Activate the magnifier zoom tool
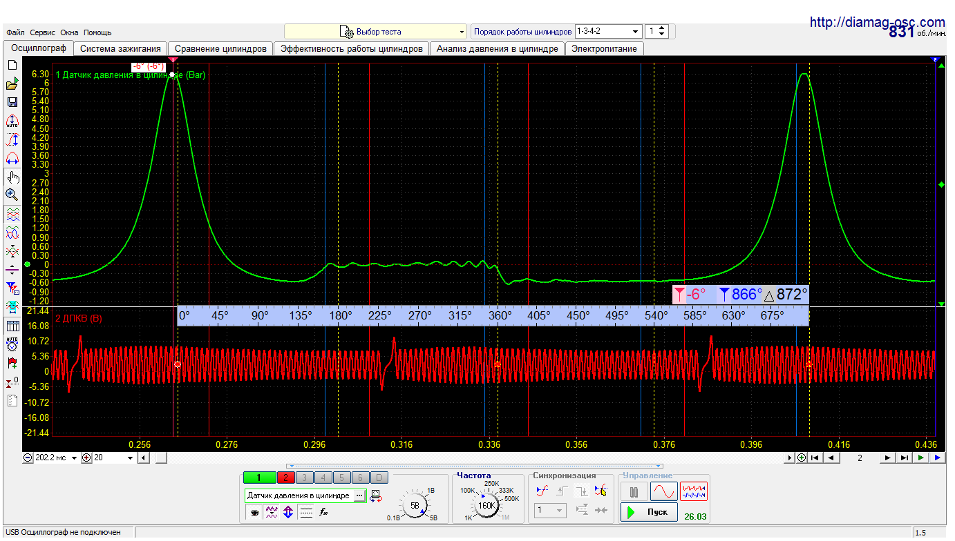The height and width of the screenshot is (541, 955). [x=12, y=195]
